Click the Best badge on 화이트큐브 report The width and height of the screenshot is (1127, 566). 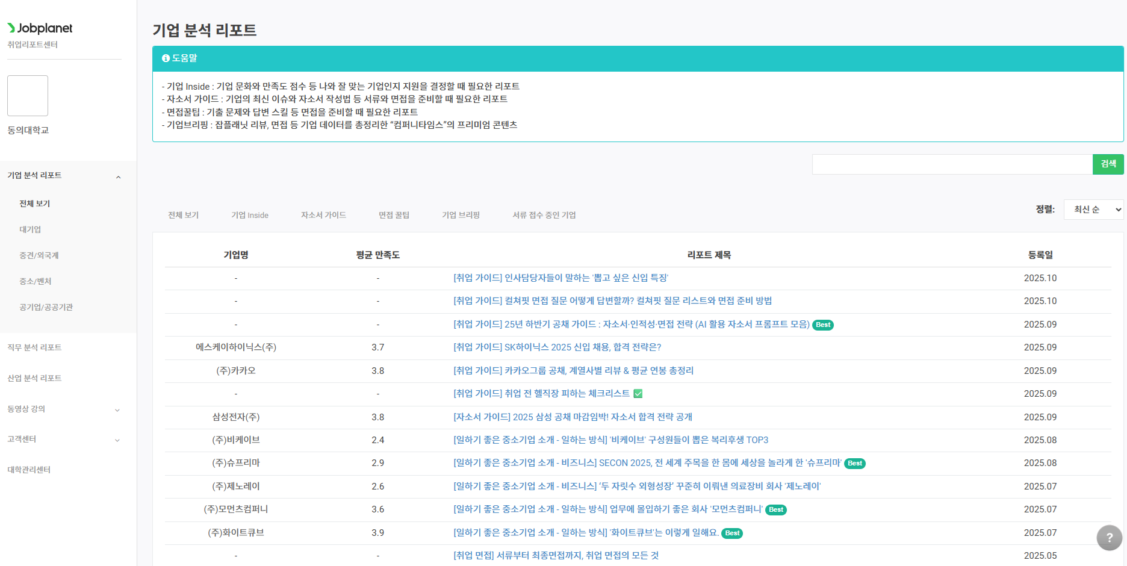[x=732, y=533]
